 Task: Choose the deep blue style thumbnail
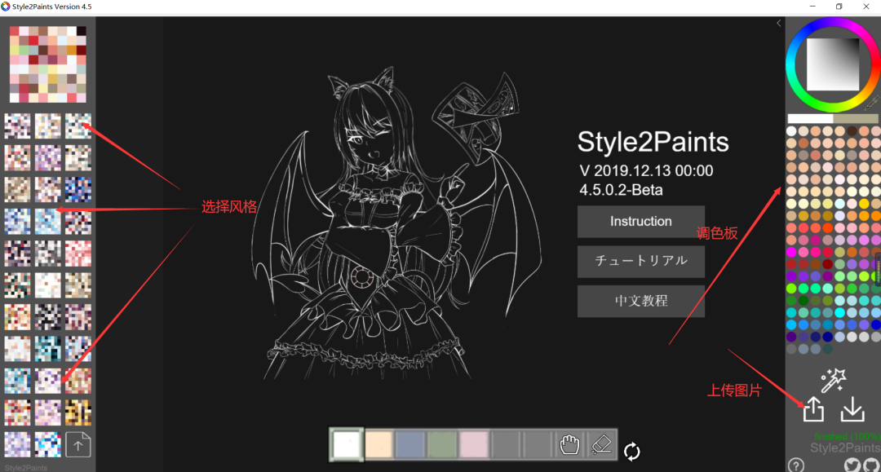[x=78, y=190]
